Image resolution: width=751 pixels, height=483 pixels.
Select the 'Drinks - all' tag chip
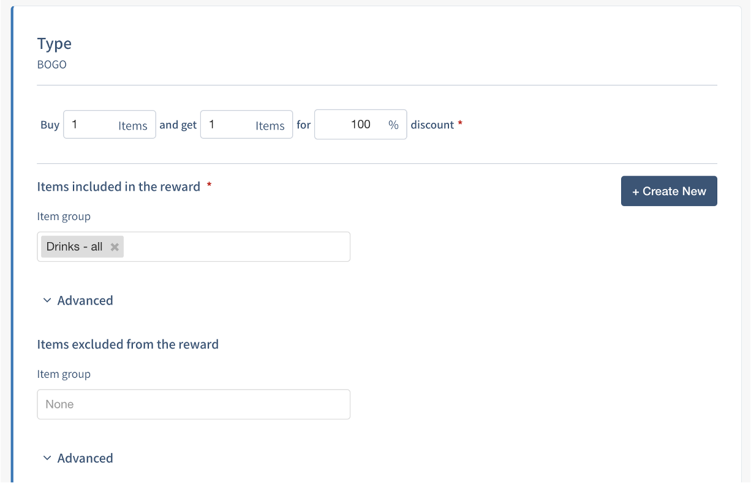click(75, 247)
